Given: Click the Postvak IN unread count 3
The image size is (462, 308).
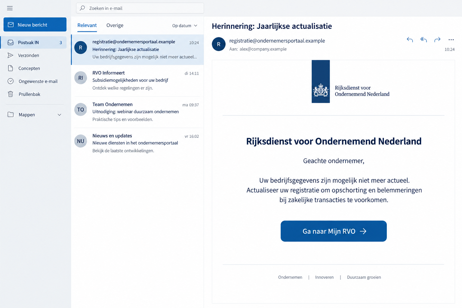Looking at the screenshot, I should click(61, 42).
